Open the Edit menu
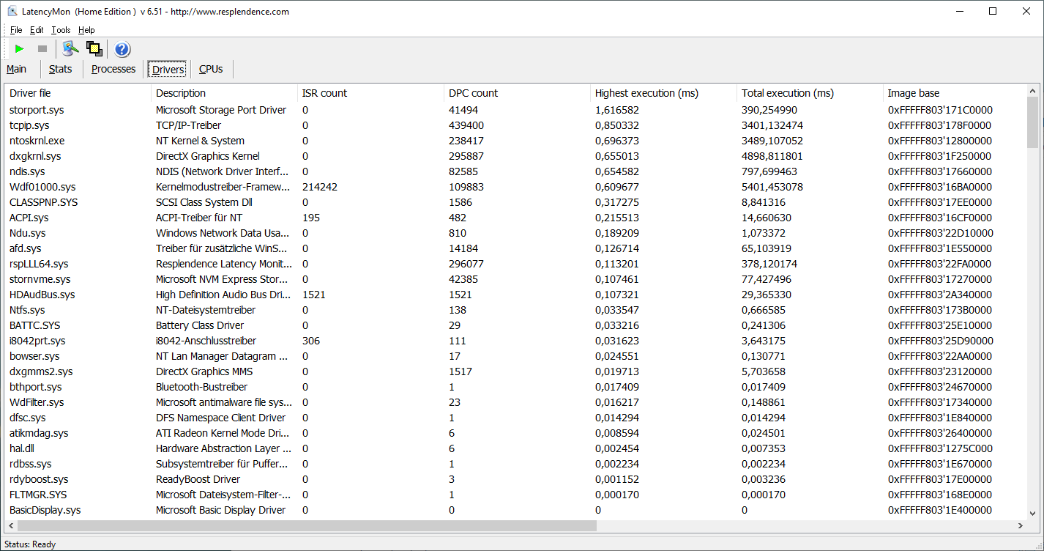This screenshot has width=1044, height=551. [x=37, y=30]
